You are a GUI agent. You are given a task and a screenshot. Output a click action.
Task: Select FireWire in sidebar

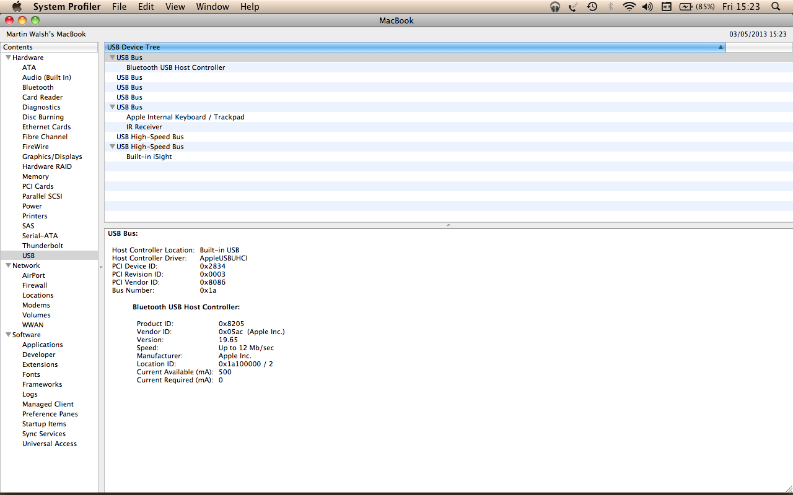(x=35, y=147)
